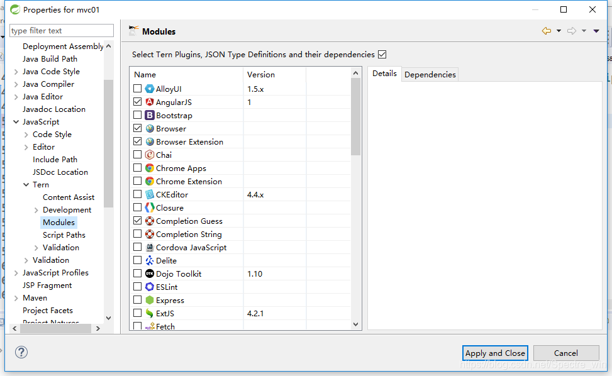
Task: Click the forward navigation arrow
Action: click(572, 31)
